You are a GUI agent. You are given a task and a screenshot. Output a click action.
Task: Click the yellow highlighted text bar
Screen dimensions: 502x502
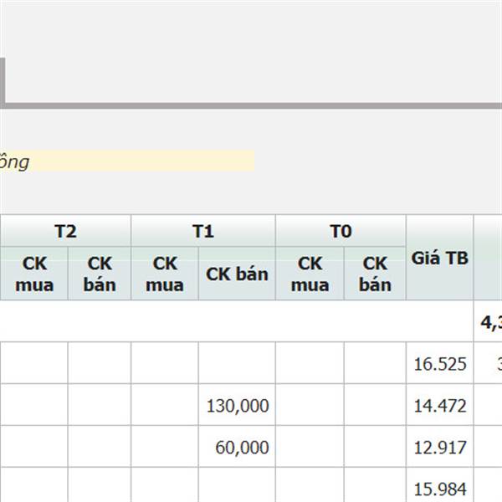click(127, 161)
